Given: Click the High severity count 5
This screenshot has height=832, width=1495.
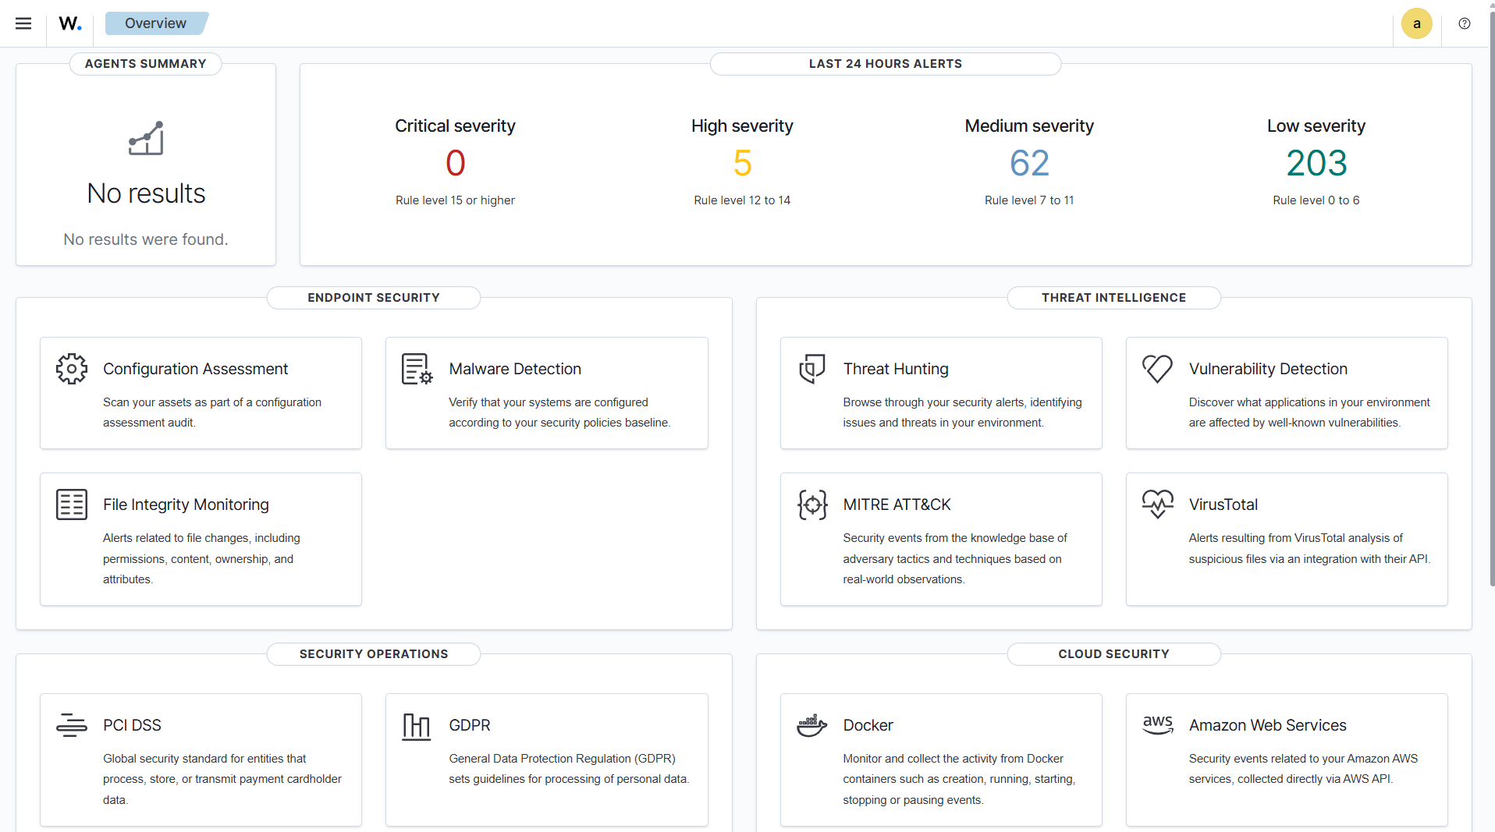Looking at the screenshot, I should tap(742, 163).
